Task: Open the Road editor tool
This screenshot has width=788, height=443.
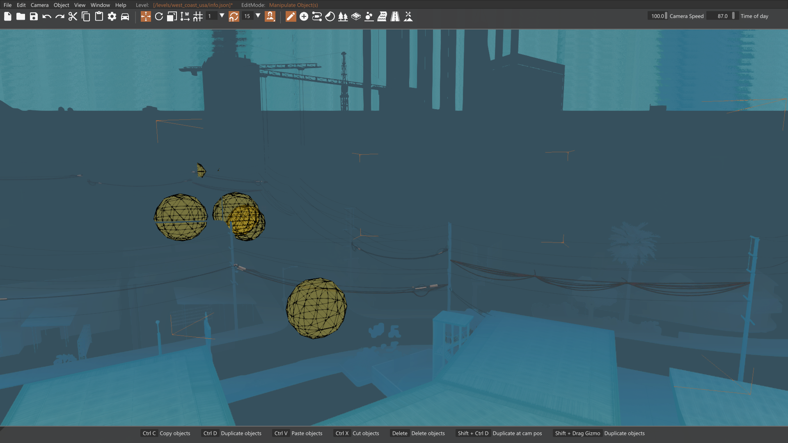Action: [395, 16]
